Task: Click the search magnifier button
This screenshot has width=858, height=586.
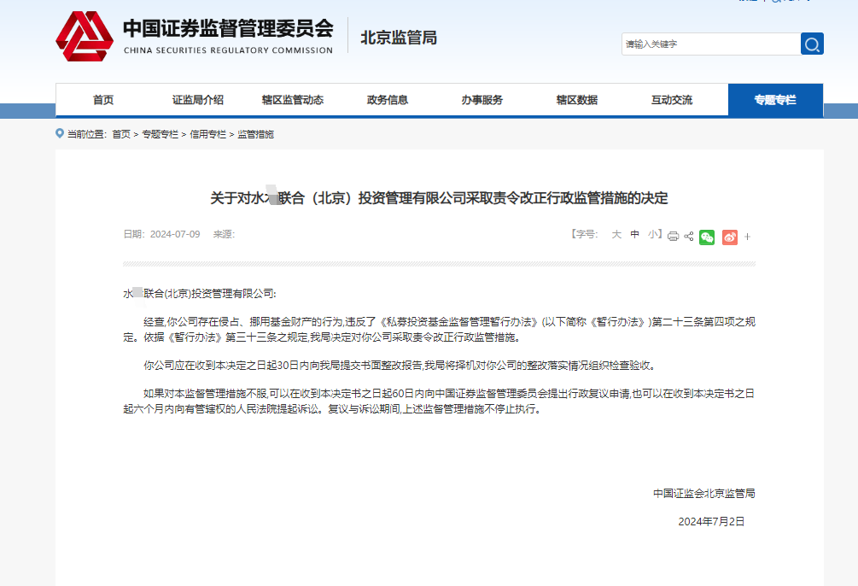Action: click(x=812, y=44)
